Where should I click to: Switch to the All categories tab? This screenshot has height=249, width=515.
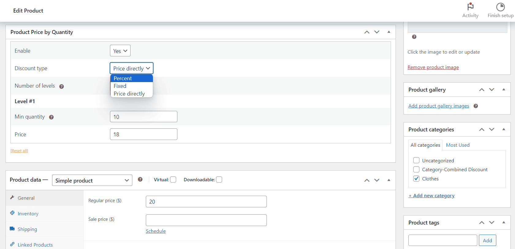[425, 145]
